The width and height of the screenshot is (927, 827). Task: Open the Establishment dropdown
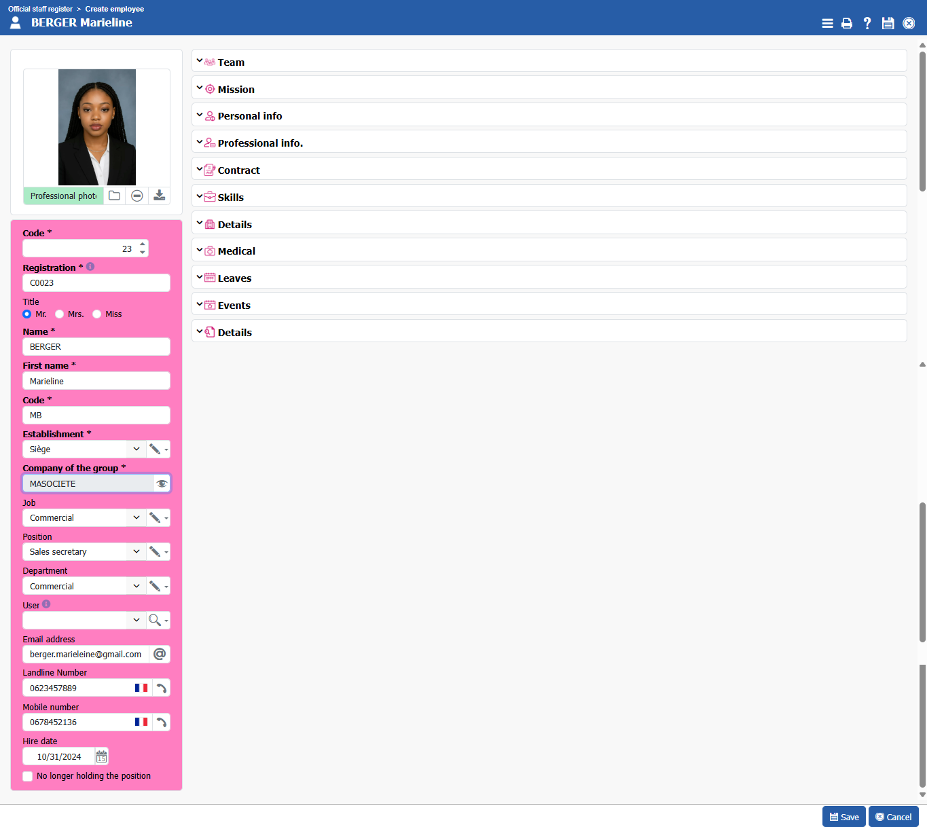click(x=137, y=449)
